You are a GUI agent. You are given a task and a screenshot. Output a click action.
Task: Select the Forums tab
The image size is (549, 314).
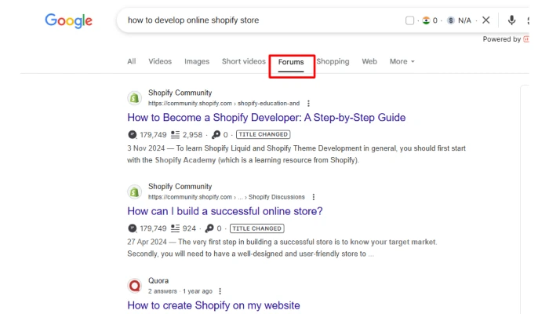(x=291, y=62)
